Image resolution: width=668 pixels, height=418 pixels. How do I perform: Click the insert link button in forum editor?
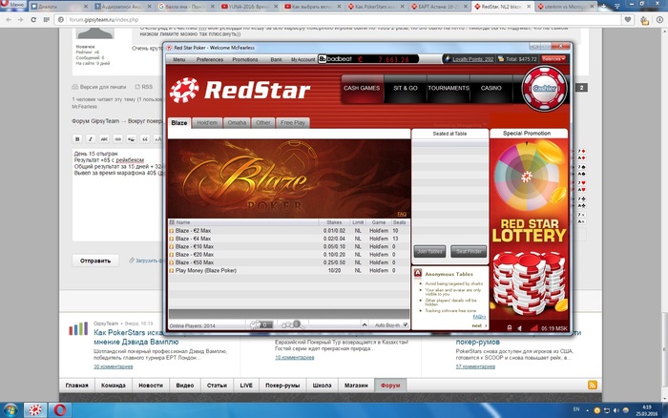point(117,139)
